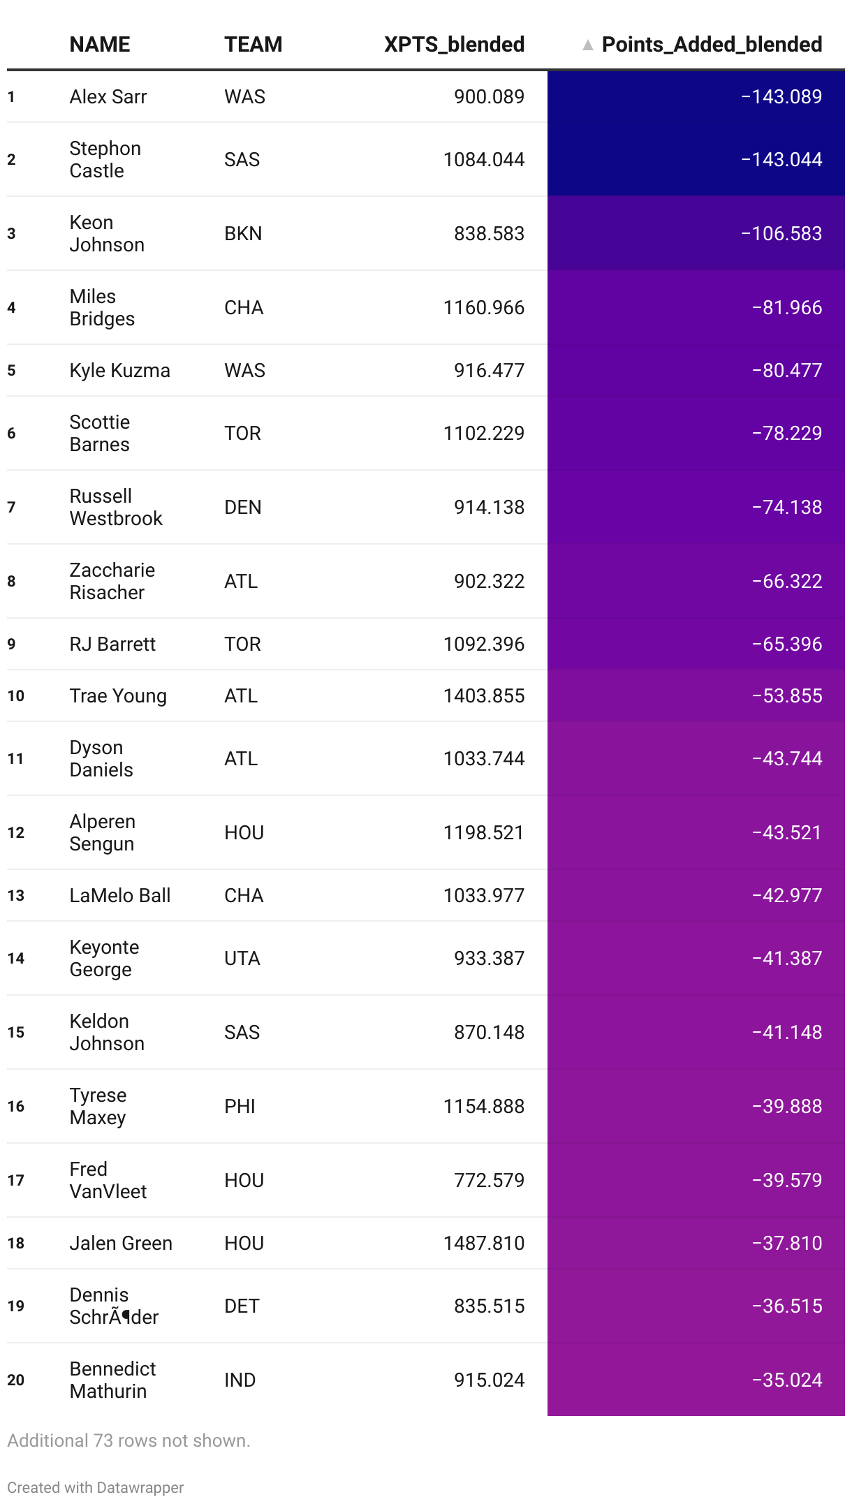The image size is (852, 1504).
Task: Click Trae Young player name
Action: [x=118, y=696]
